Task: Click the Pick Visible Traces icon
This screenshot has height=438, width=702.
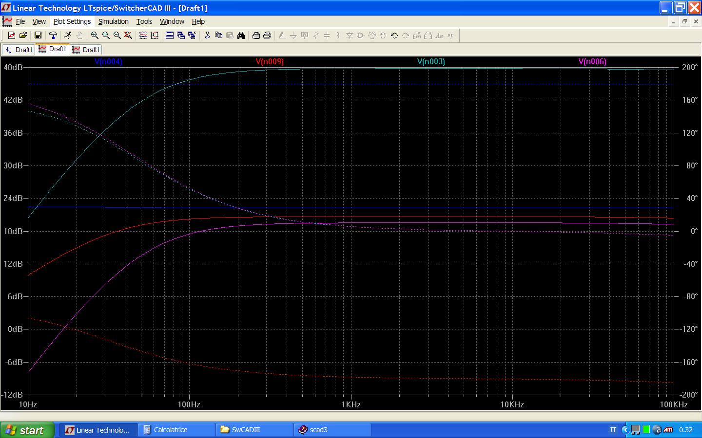Action: point(143,35)
